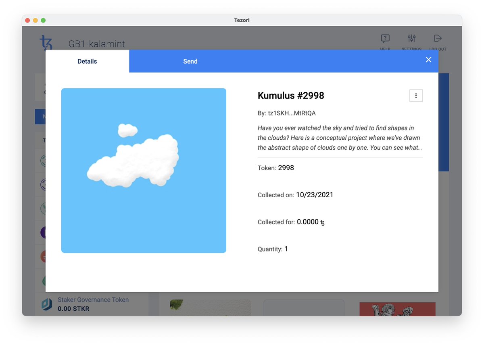Select the Details tab
484x345 pixels.
[x=87, y=61]
